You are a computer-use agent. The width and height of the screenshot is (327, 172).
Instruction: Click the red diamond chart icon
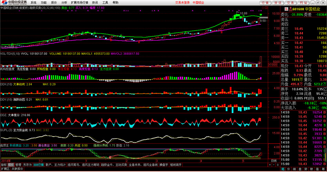point(263,8)
